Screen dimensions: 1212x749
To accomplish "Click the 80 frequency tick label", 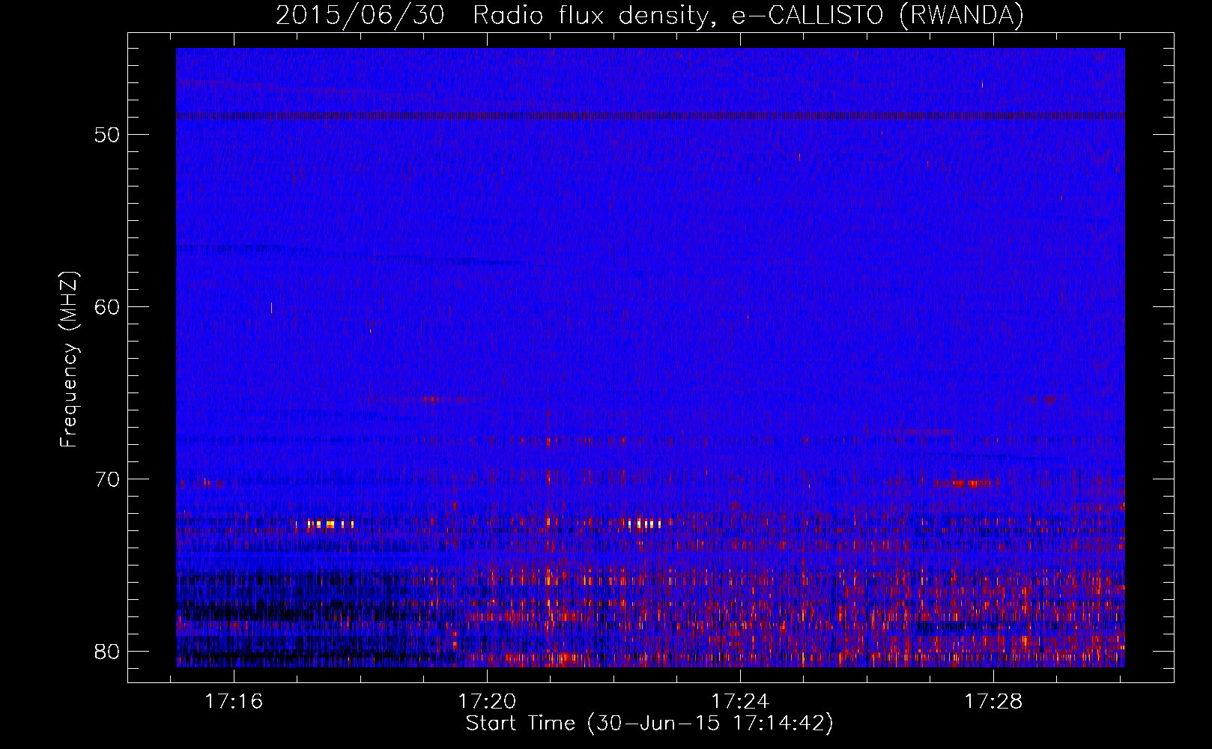I will tap(108, 652).
